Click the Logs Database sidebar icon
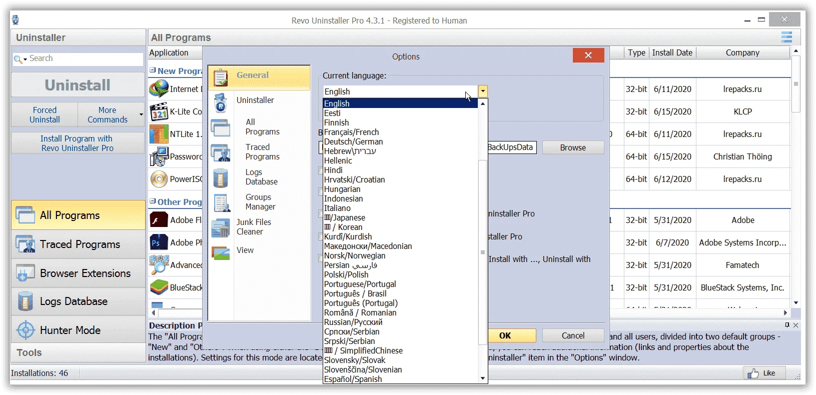This screenshot has width=816, height=395. (x=25, y=301)
